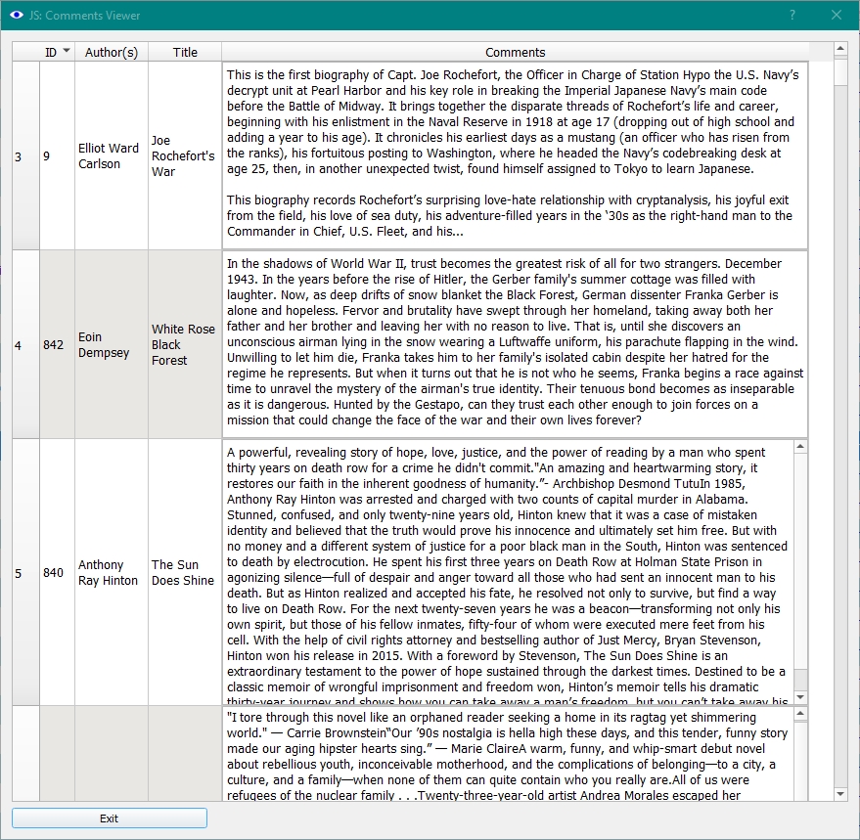The width and height of the screenshot is (860, 840).
Task: Select the title cell Joe Rochefort's War
Action: pos(185,156)
